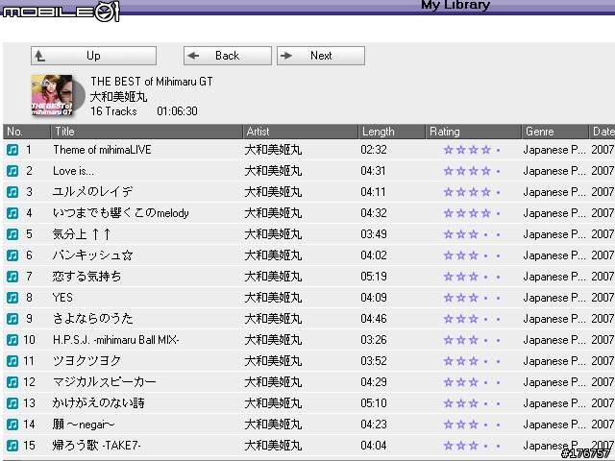Click 16 Tracks album summary text
The image size is (615, 461).
(113, 111)
